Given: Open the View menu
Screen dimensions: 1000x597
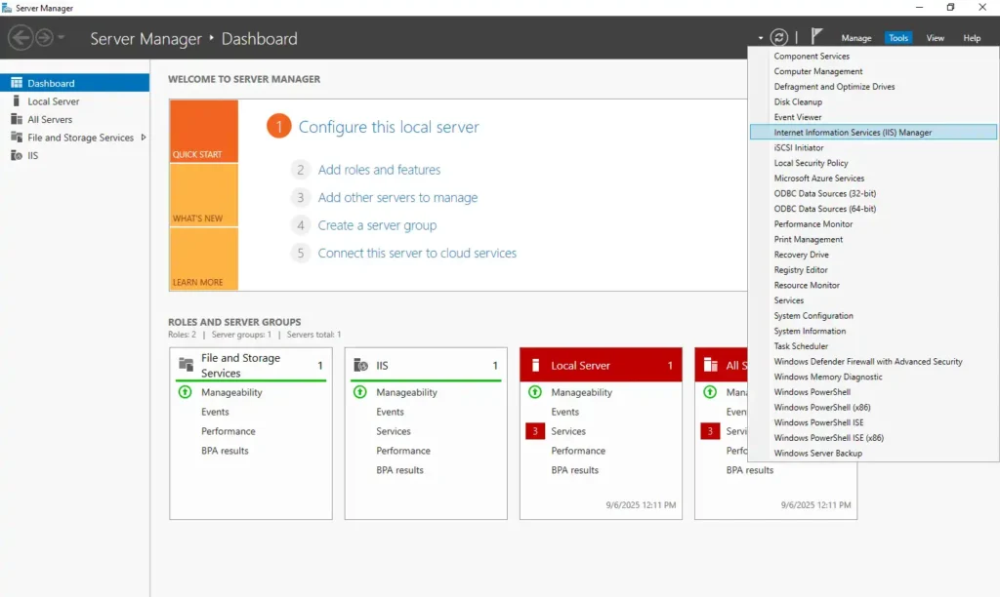Looking at the screenshot, I should coord(935,38).
